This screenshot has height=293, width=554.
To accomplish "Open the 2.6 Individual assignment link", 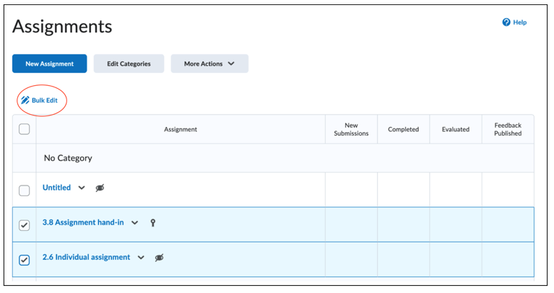I will point(86,258).
